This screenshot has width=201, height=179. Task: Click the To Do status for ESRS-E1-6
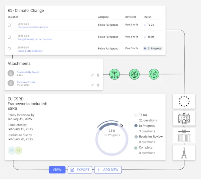[149, 37]
